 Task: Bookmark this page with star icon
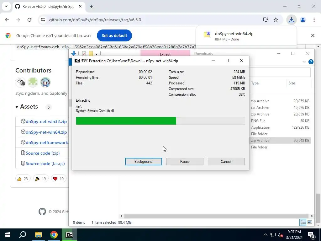[276, 20]
